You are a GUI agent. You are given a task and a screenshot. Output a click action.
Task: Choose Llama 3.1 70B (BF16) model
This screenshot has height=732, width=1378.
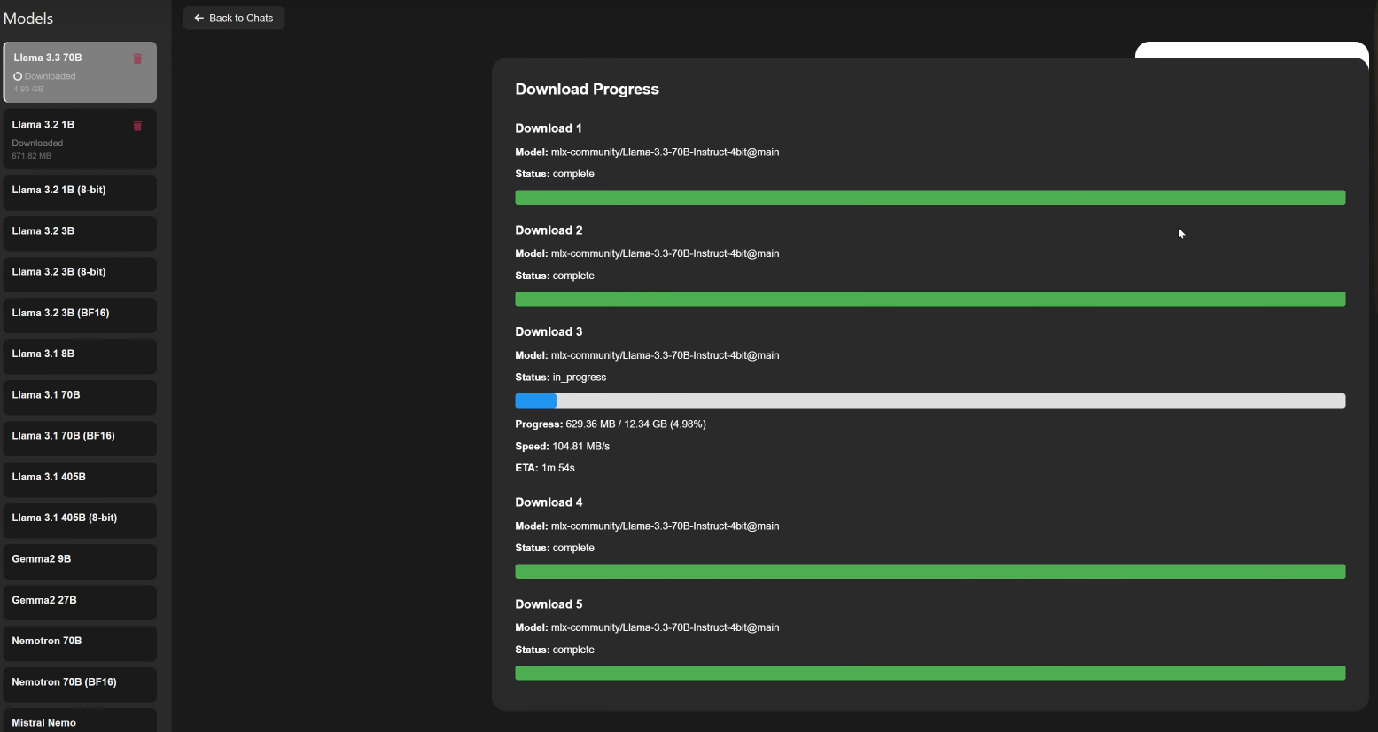coord(80,438)
